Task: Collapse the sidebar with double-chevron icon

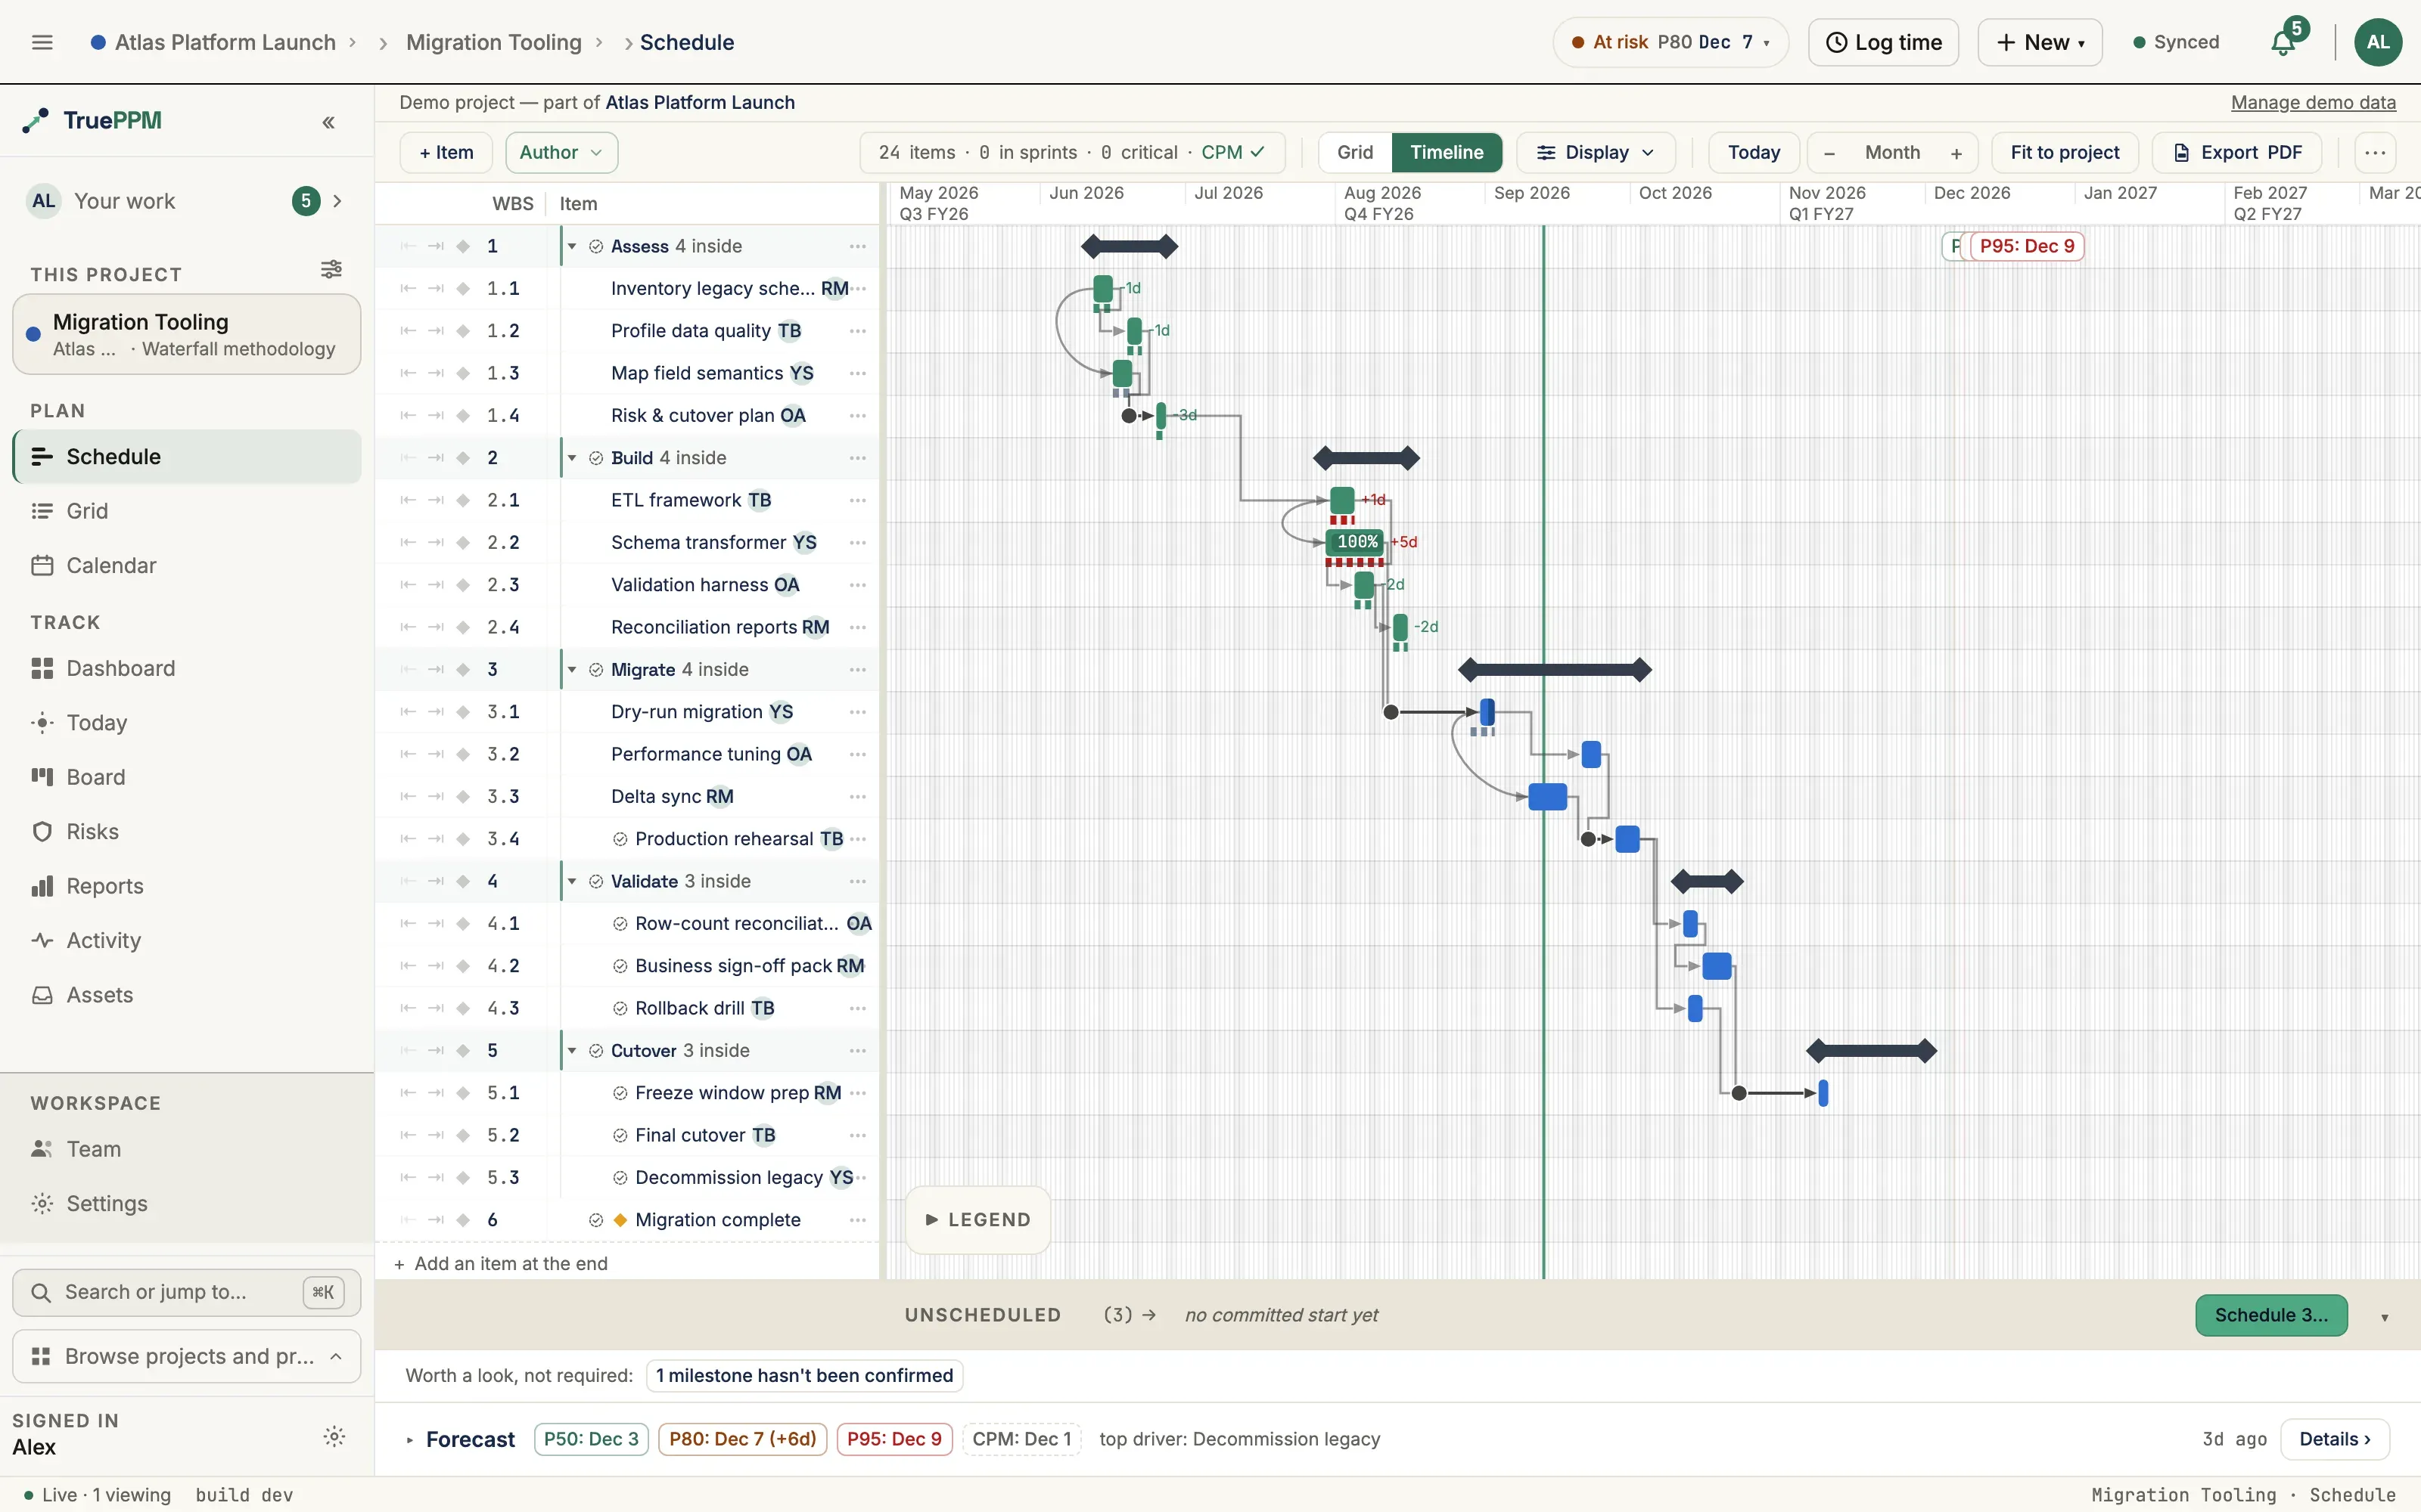Action: (x=328, y=122)
